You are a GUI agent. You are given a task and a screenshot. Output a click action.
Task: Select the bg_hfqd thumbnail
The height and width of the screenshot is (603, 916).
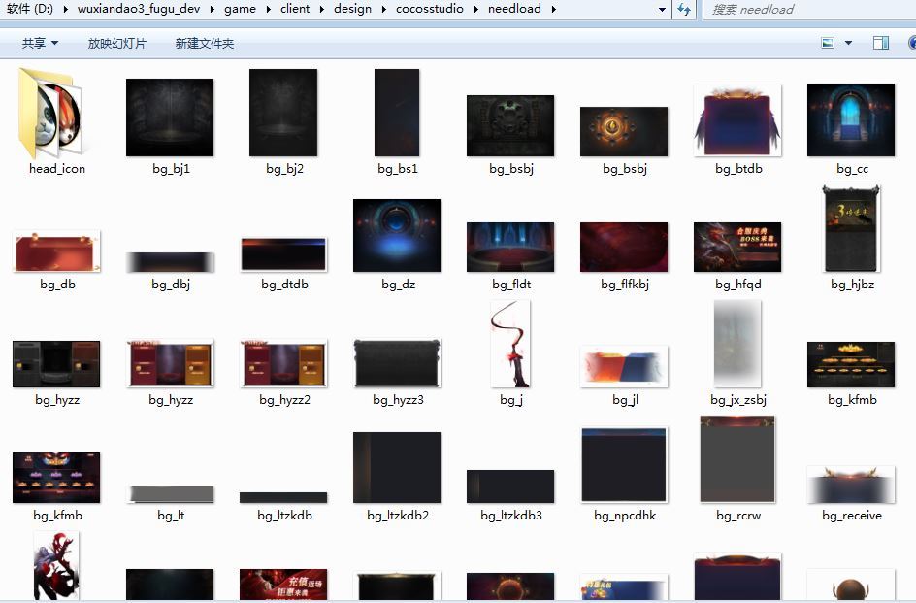737,247
